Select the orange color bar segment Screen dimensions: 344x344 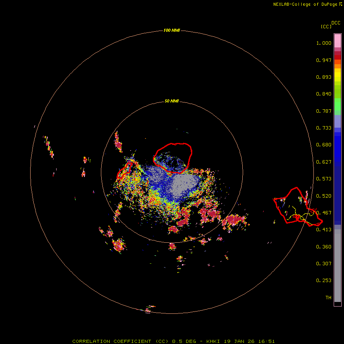(338, 66)
